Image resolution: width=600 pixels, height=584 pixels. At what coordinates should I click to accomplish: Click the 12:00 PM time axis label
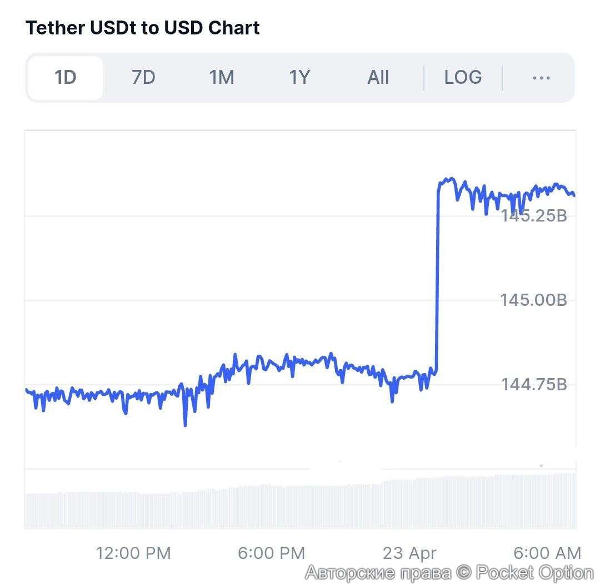click(x=133, y=553)
